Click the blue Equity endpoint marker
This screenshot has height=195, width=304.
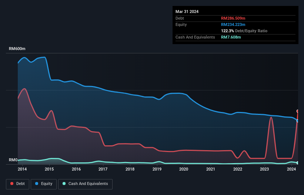tap(298, 121)
